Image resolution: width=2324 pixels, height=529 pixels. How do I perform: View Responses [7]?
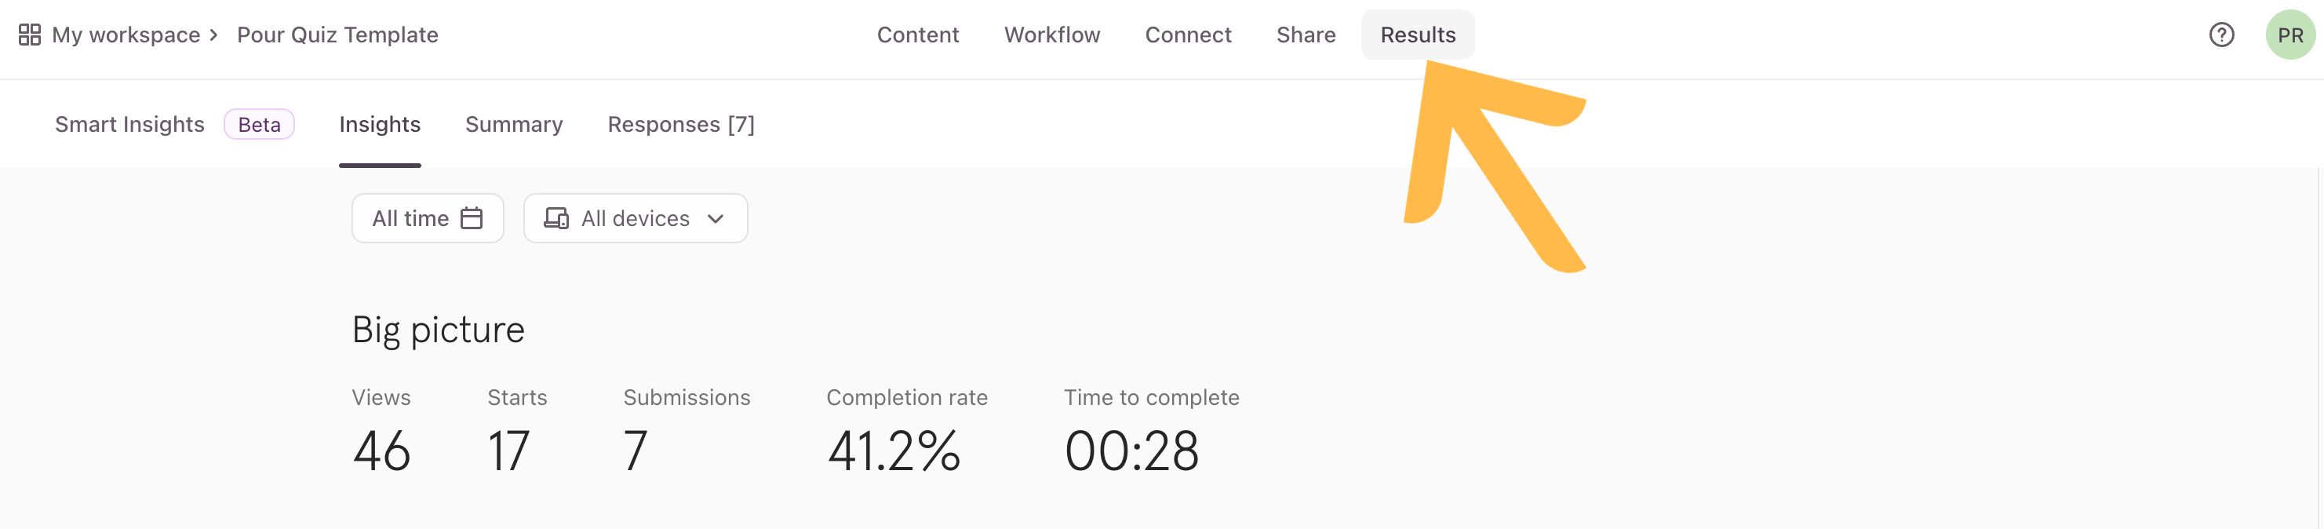(x=680, y=125)
